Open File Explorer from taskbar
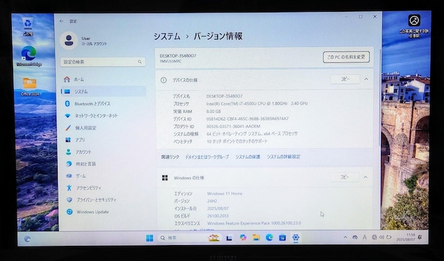This screenshot has width=444, height=261. [256, 238]
